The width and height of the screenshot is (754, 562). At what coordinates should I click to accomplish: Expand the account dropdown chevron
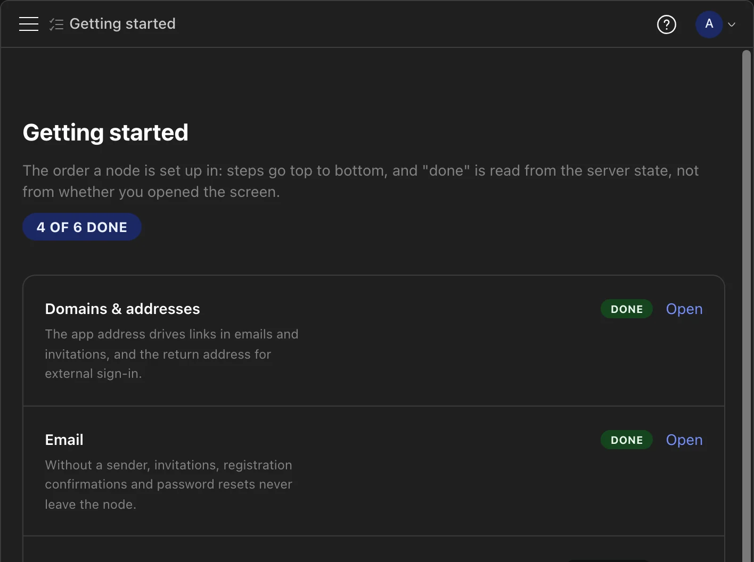click(732, 24)
